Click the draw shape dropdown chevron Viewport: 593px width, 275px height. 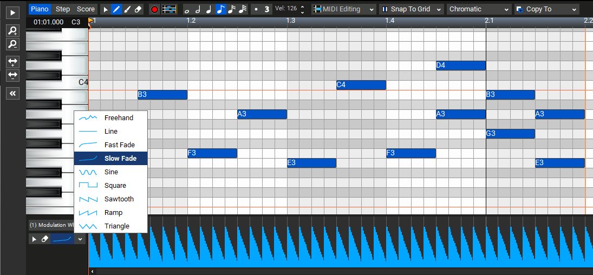[80, 239]
